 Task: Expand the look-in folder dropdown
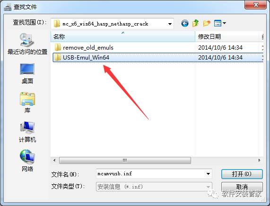170,24
